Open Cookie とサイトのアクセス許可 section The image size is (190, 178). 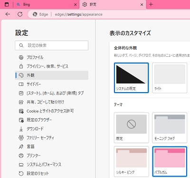click(x=52, y=111)
